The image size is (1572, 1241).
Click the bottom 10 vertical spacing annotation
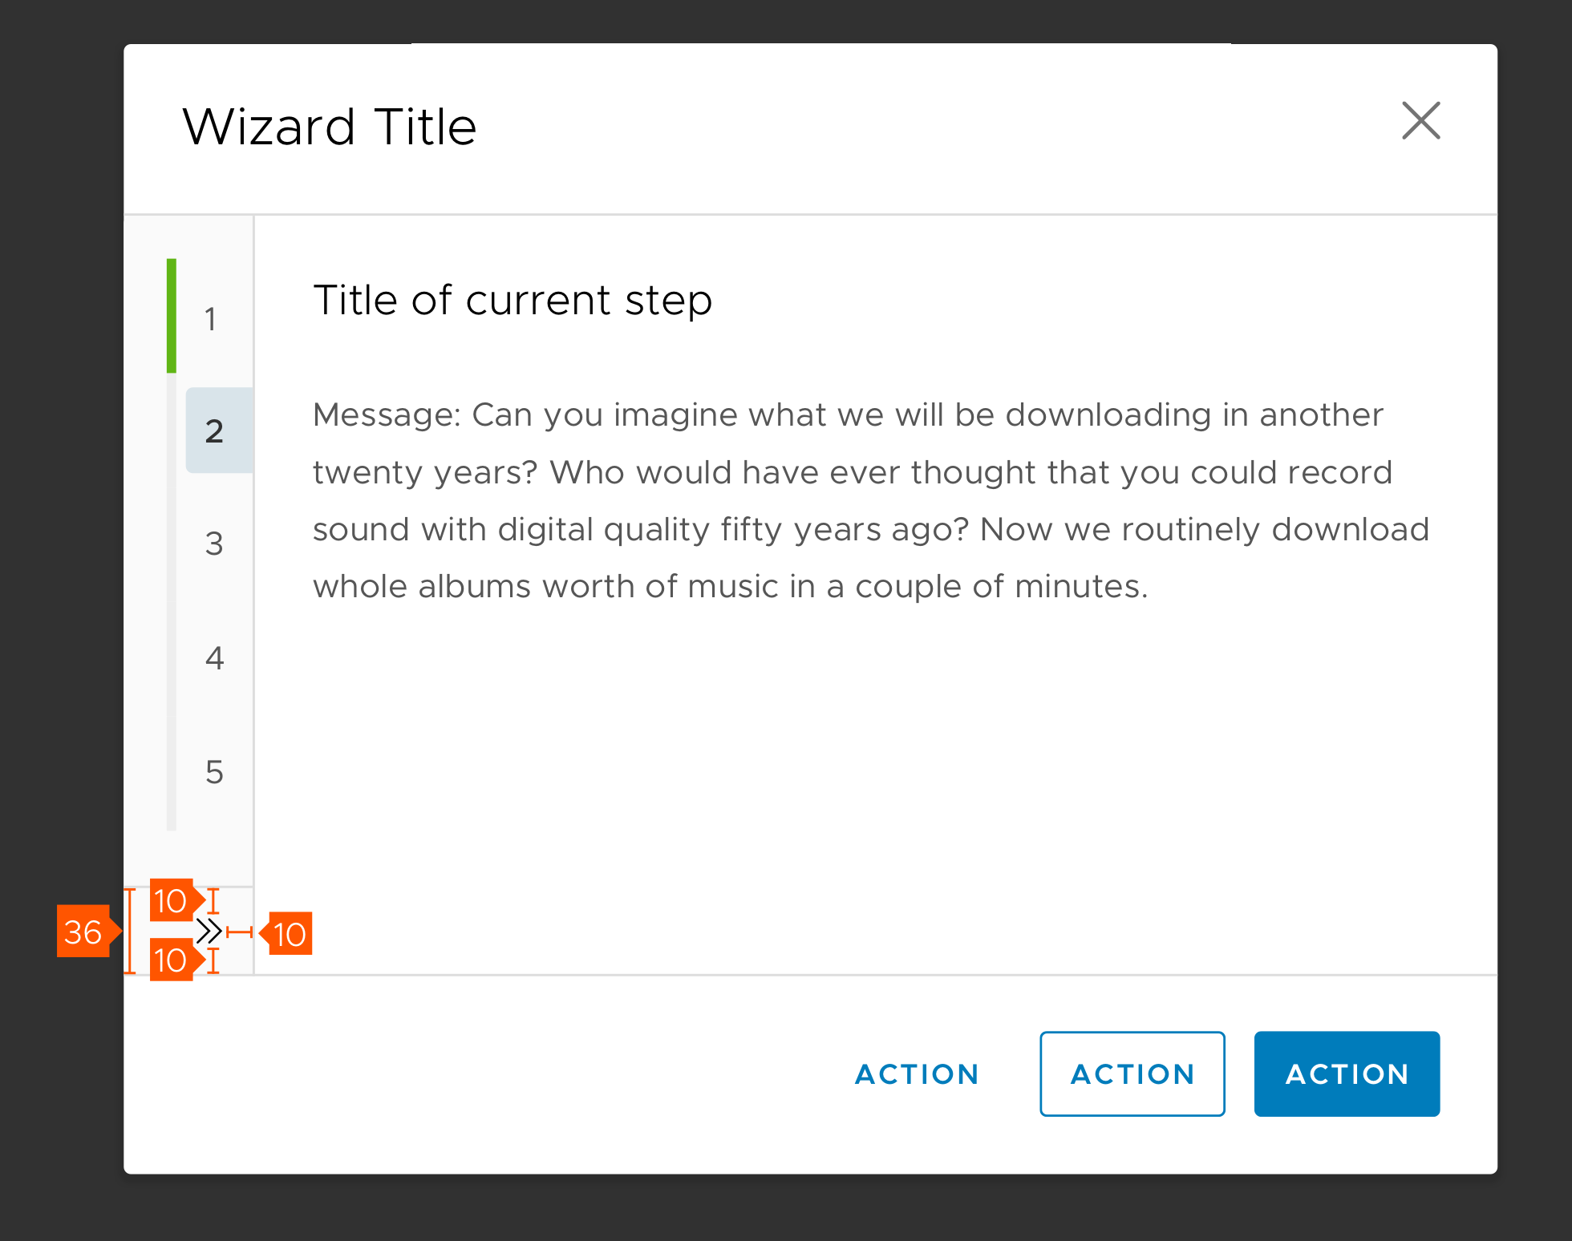pos(172,960)
